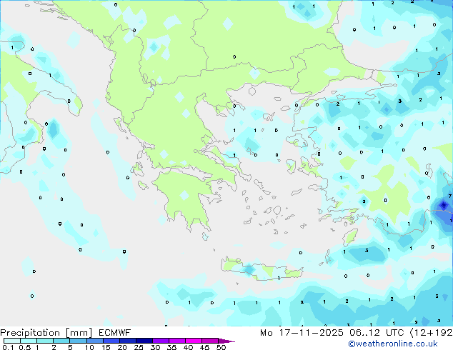This screenshot has width=453, height=350.
Task: Click the '45' legend scale label
Action: point(204,347)
